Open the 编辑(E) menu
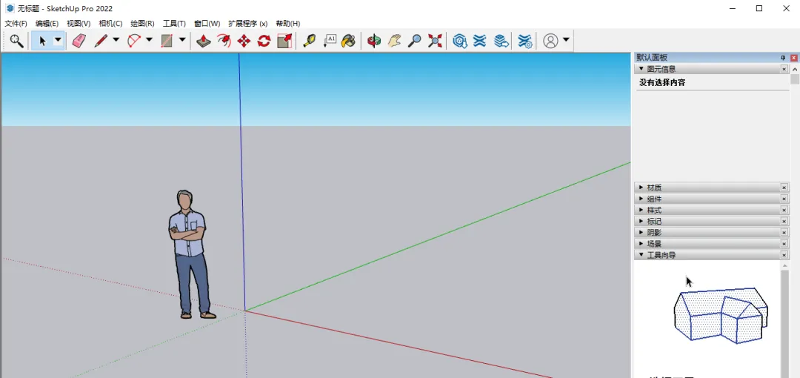Screen dimensions: 800x378 point(47,24)
